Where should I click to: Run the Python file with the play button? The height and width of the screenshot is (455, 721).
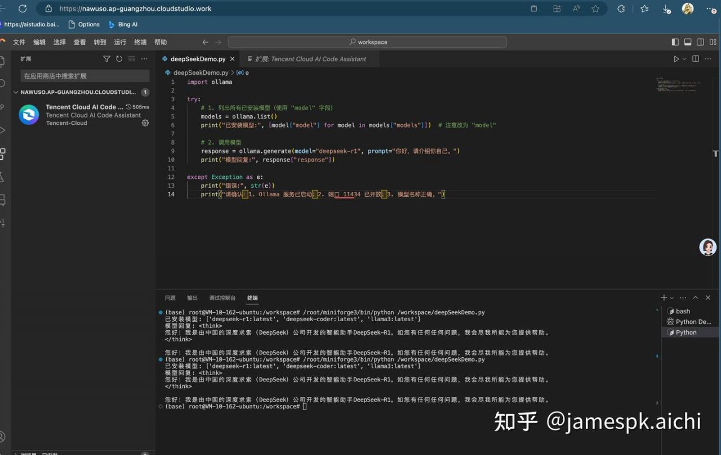coord(677,58)
